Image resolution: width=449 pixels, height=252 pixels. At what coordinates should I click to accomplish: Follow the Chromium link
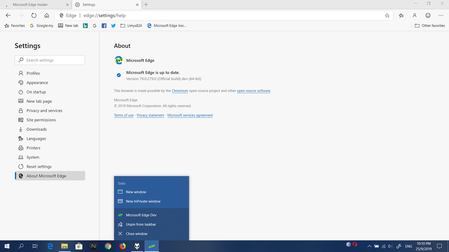[x=180, y=91]
